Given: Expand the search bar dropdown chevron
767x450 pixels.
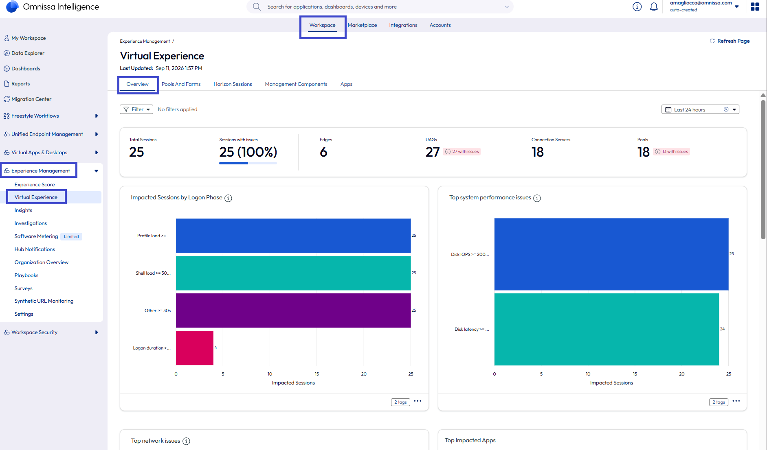Looking at the screenshot, I should pos(507,7).
